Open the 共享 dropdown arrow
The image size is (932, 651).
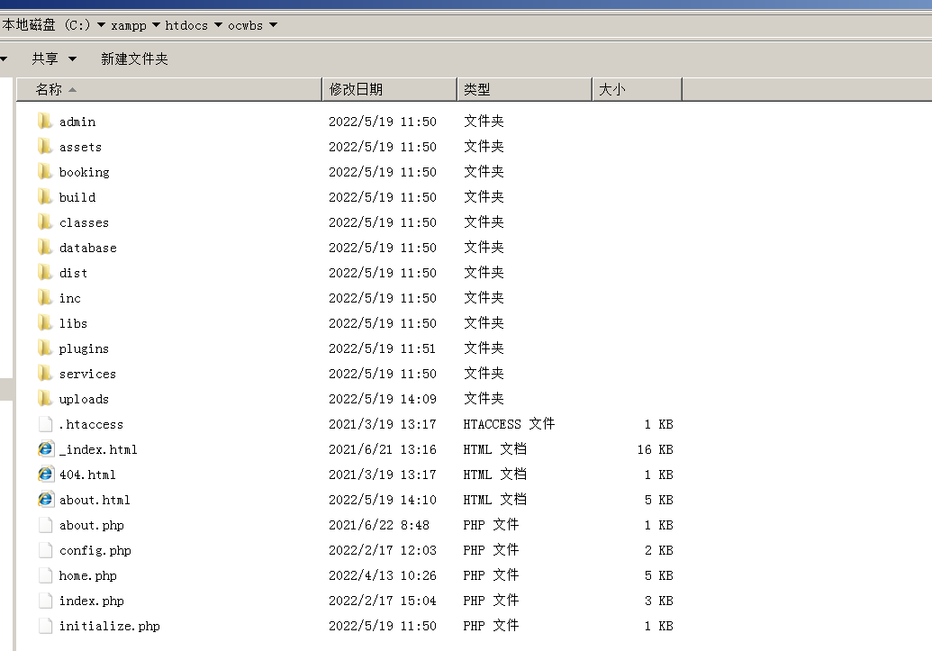73,59
